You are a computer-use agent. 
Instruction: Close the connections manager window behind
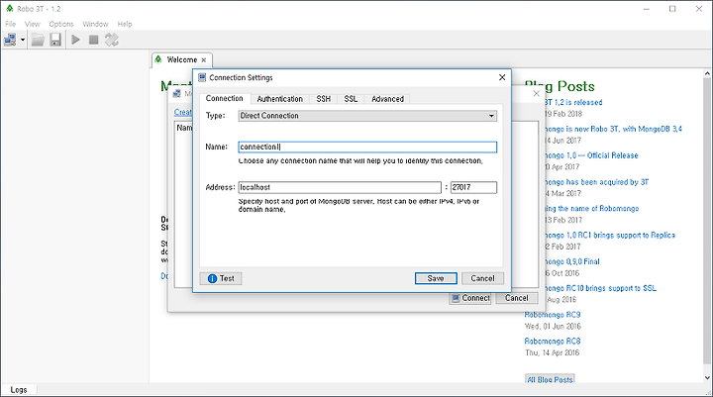pos(536,93)
